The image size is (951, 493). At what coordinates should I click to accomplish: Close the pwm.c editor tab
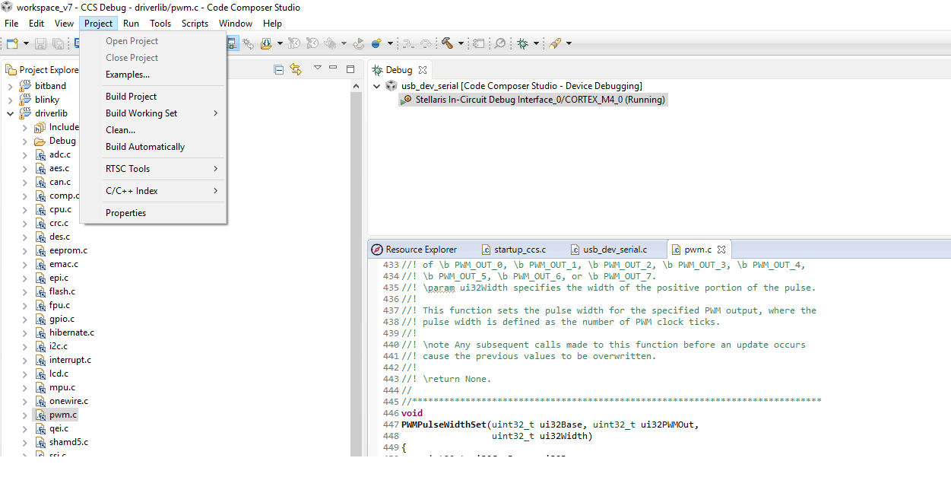click(x=721, y=250)
